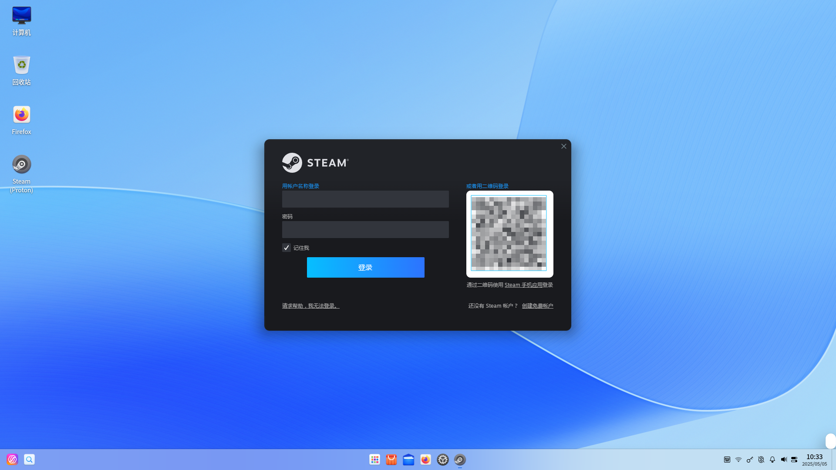Image resolution: width=836 pixels, height=470 pixels.
Task: Focus the 密码 password input field
Action: [365, 229]
